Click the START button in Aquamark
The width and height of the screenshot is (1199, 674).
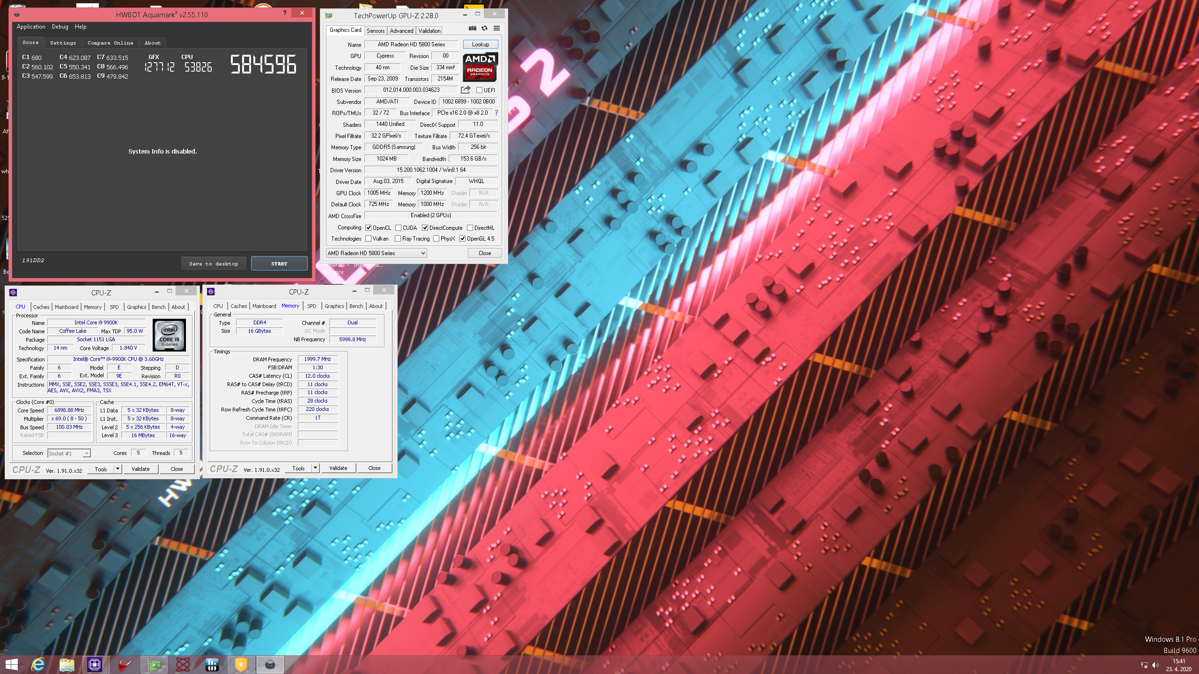click(x=279, y=264)
